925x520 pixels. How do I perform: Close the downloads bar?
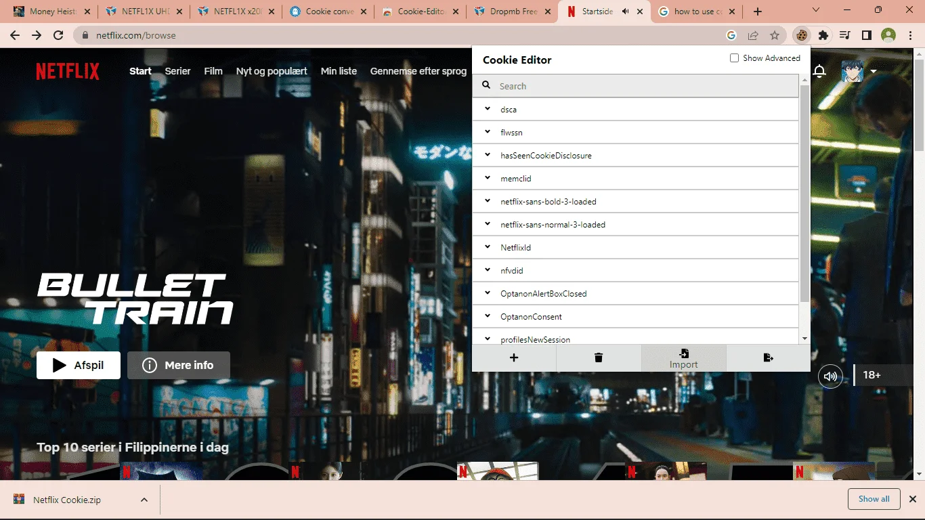912,499
